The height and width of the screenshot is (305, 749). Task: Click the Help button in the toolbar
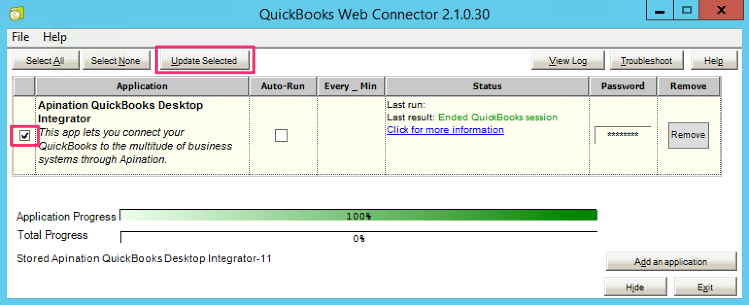(x=714, y=61)
